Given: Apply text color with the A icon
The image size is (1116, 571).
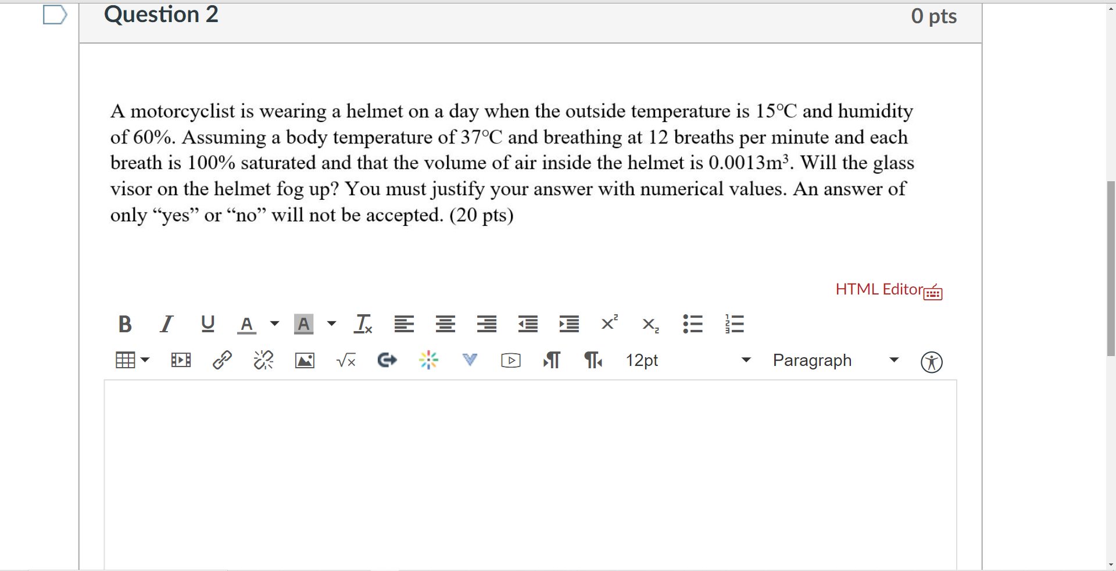Looking at the screenshot, I should [x=246, y=324].
